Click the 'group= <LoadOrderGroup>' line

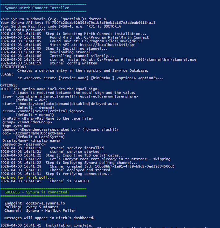click(27, 122)
